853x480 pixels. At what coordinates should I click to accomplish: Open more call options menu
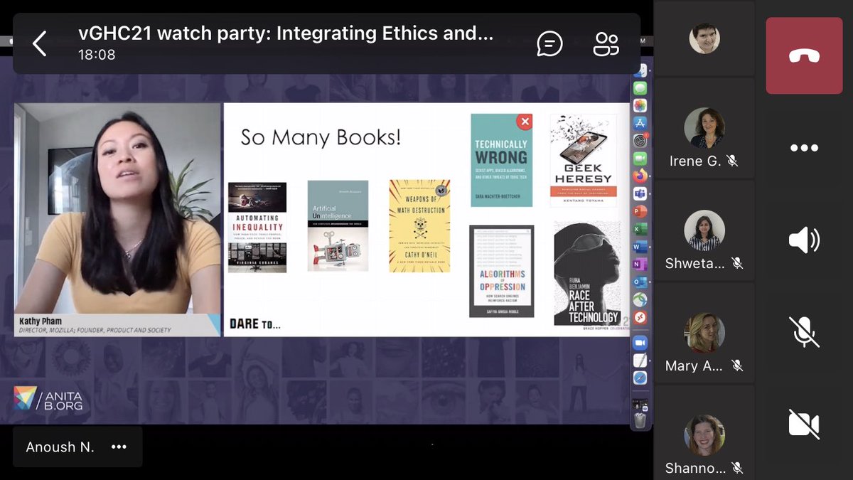[804, 148]
